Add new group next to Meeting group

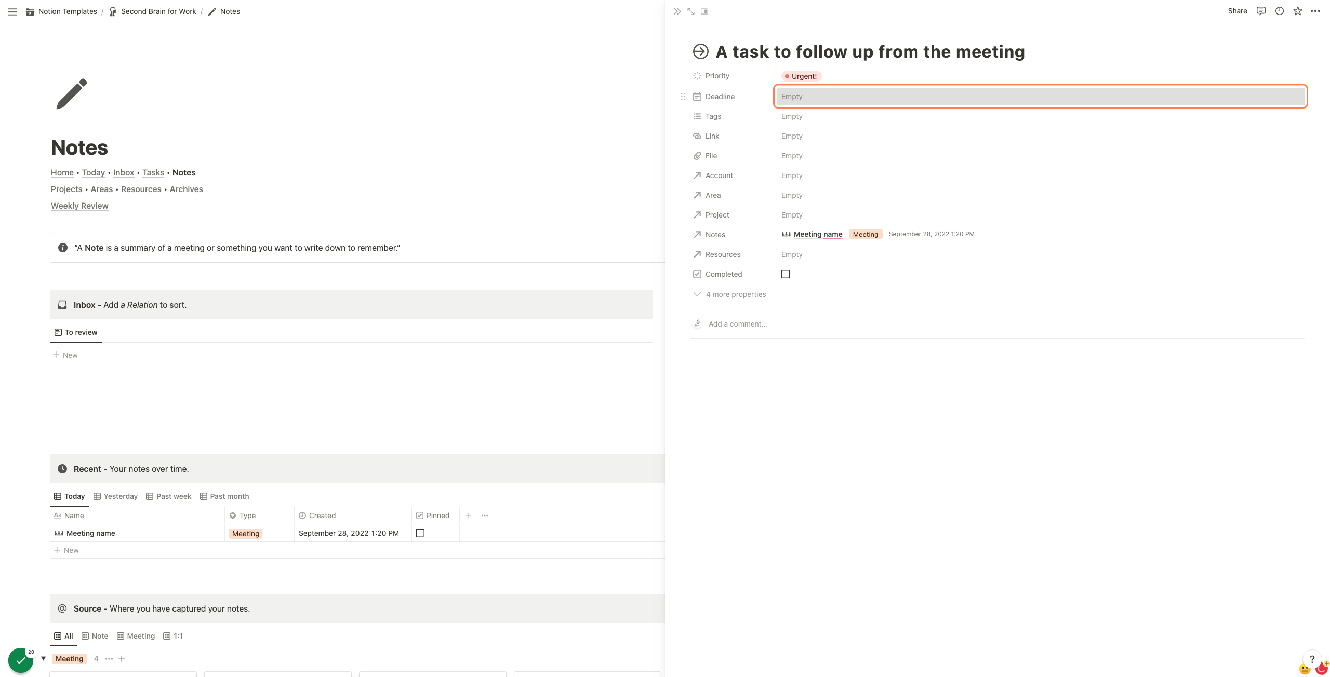click(122, 659)
